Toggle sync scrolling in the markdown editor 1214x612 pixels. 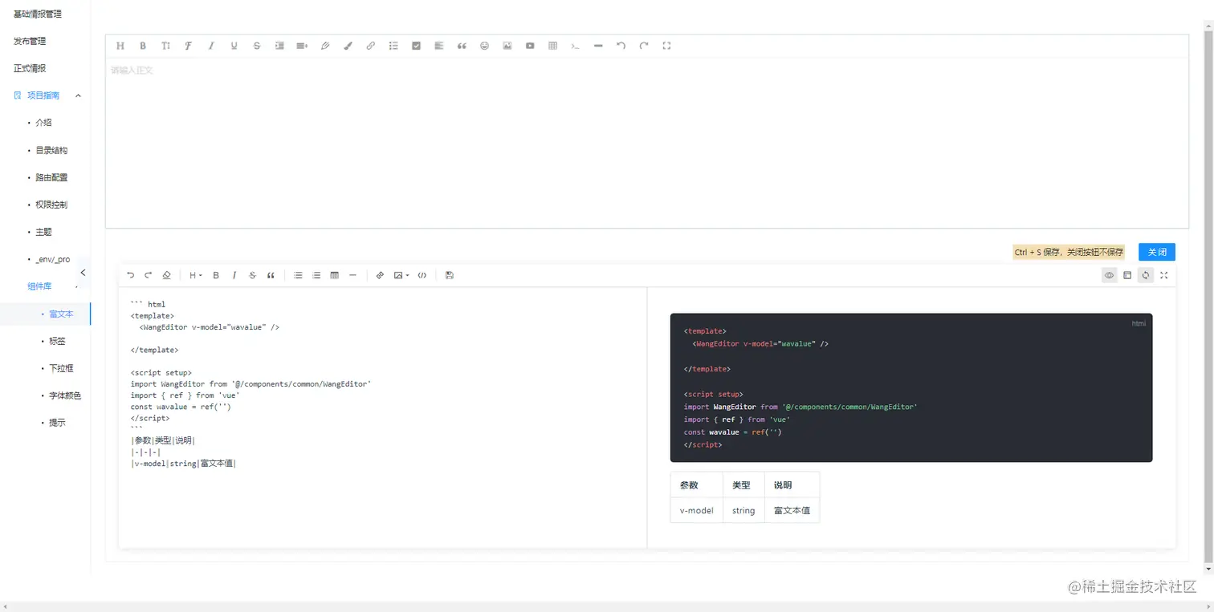1146,275
